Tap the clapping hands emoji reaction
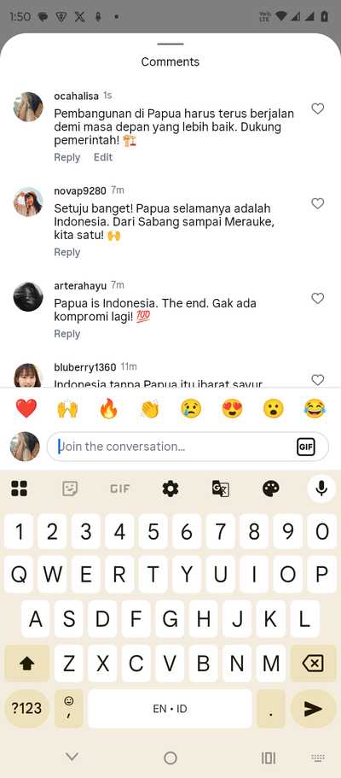The height and width of the screenshot is (778, 341). point(149,409)
